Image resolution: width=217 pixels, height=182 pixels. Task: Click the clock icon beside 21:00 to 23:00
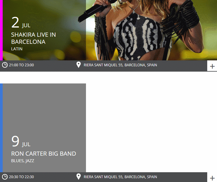pos(5,65)
